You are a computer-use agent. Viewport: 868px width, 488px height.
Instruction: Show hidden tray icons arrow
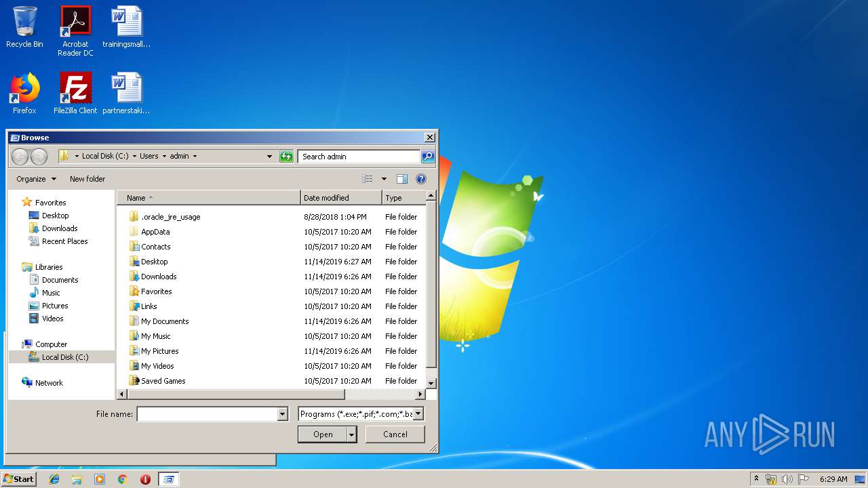point(756,479)
